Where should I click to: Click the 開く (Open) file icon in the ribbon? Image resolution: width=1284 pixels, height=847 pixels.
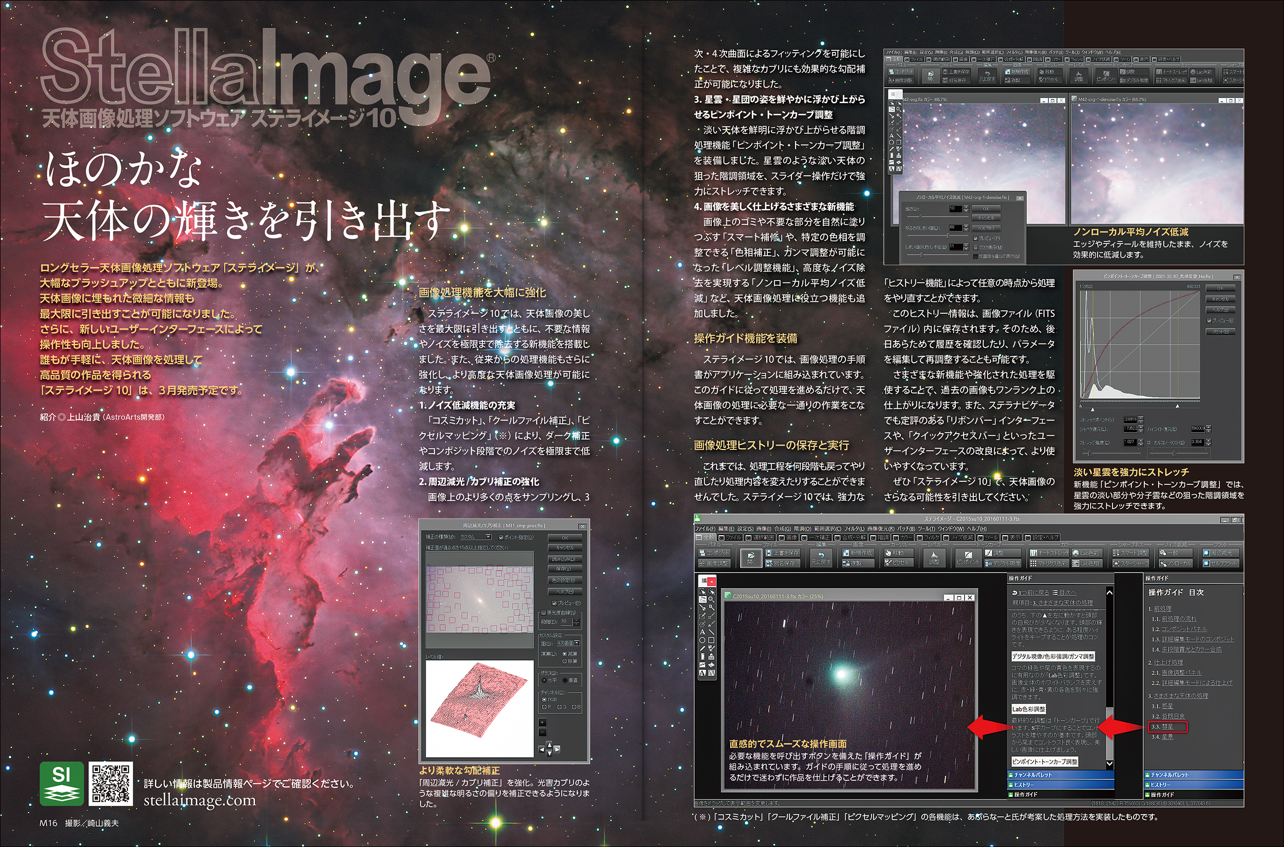751,557
